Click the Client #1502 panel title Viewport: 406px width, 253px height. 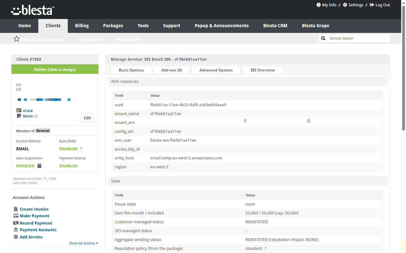tap(29, 59)
